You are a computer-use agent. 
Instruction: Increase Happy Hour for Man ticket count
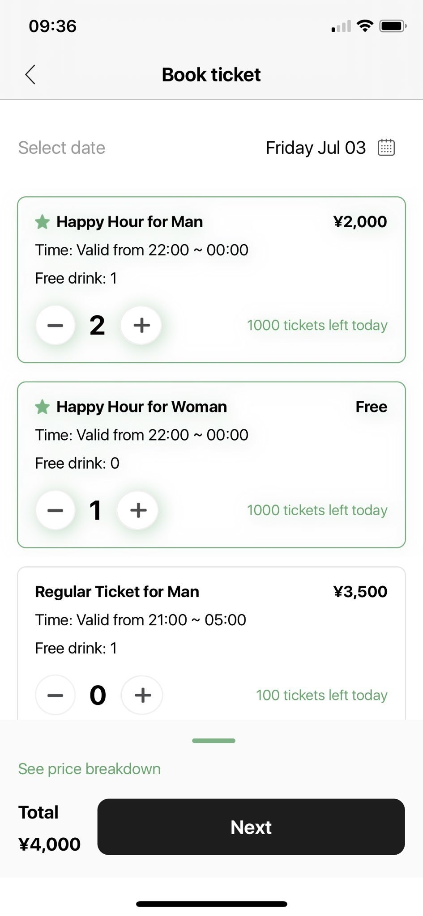[x=141, y=325]
